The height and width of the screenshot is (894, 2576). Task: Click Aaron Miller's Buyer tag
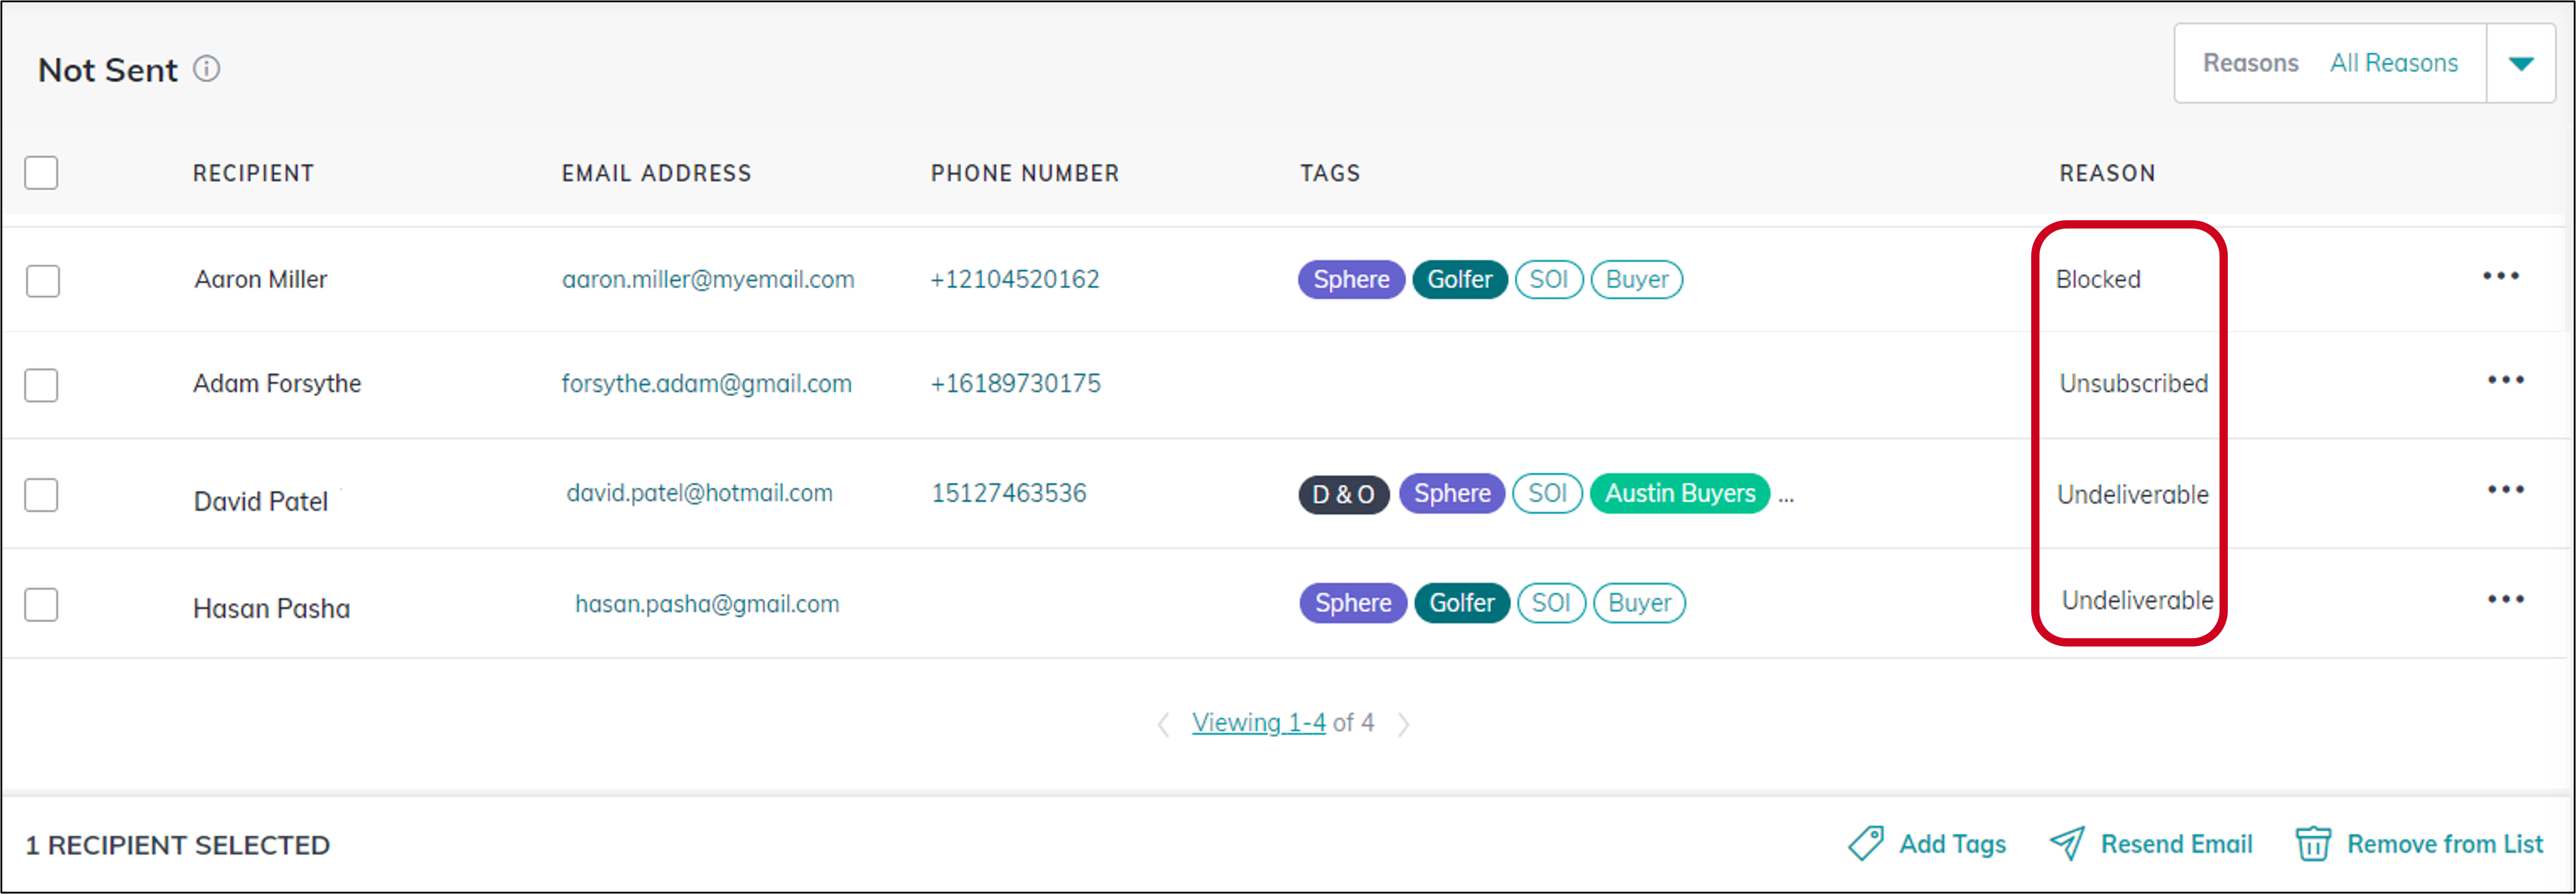coord(1636,279)
